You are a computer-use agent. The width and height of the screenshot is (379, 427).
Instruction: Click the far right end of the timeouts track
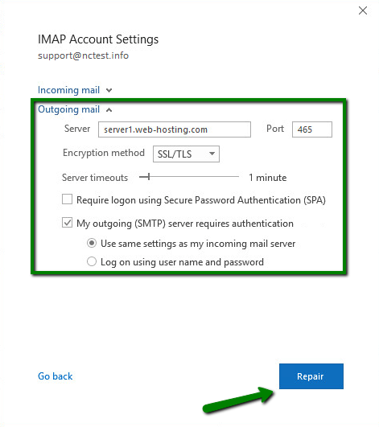point(238,177)
